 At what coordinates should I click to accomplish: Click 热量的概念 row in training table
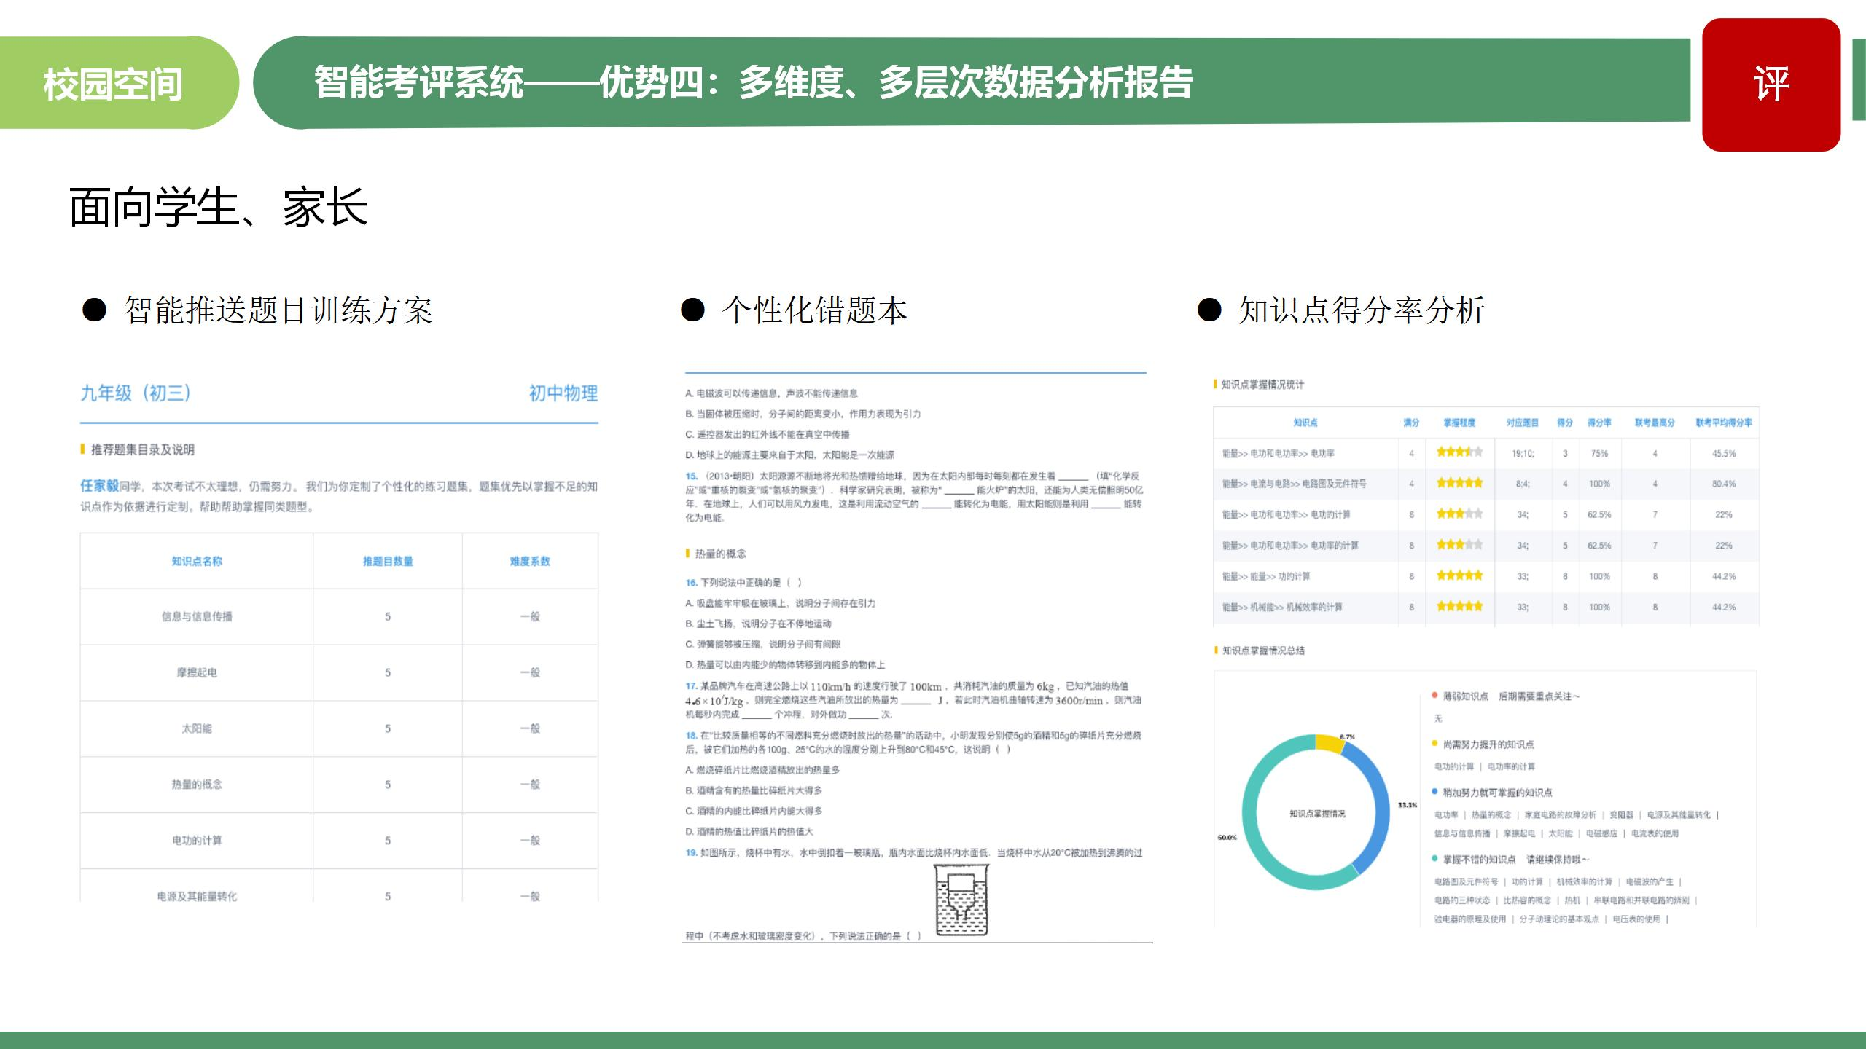339,785
